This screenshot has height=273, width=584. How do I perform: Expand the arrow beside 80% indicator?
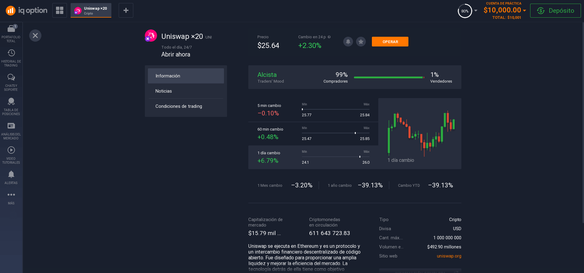[x=476, y=11]
